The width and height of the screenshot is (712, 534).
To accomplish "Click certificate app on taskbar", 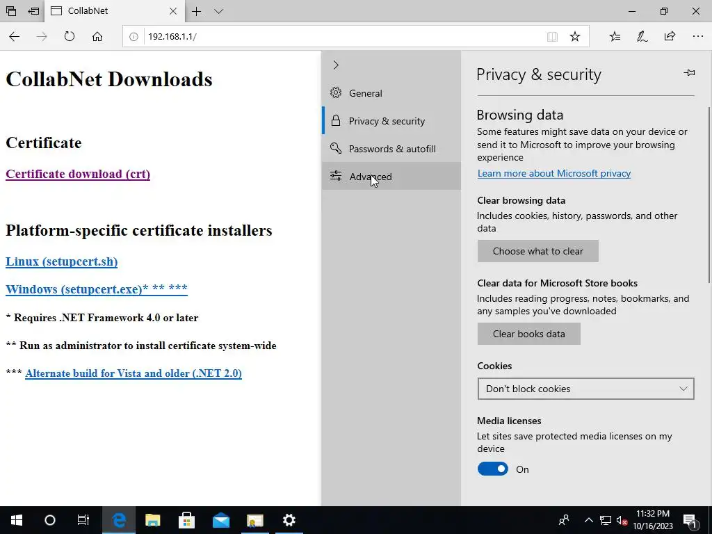I will [255, 520].
